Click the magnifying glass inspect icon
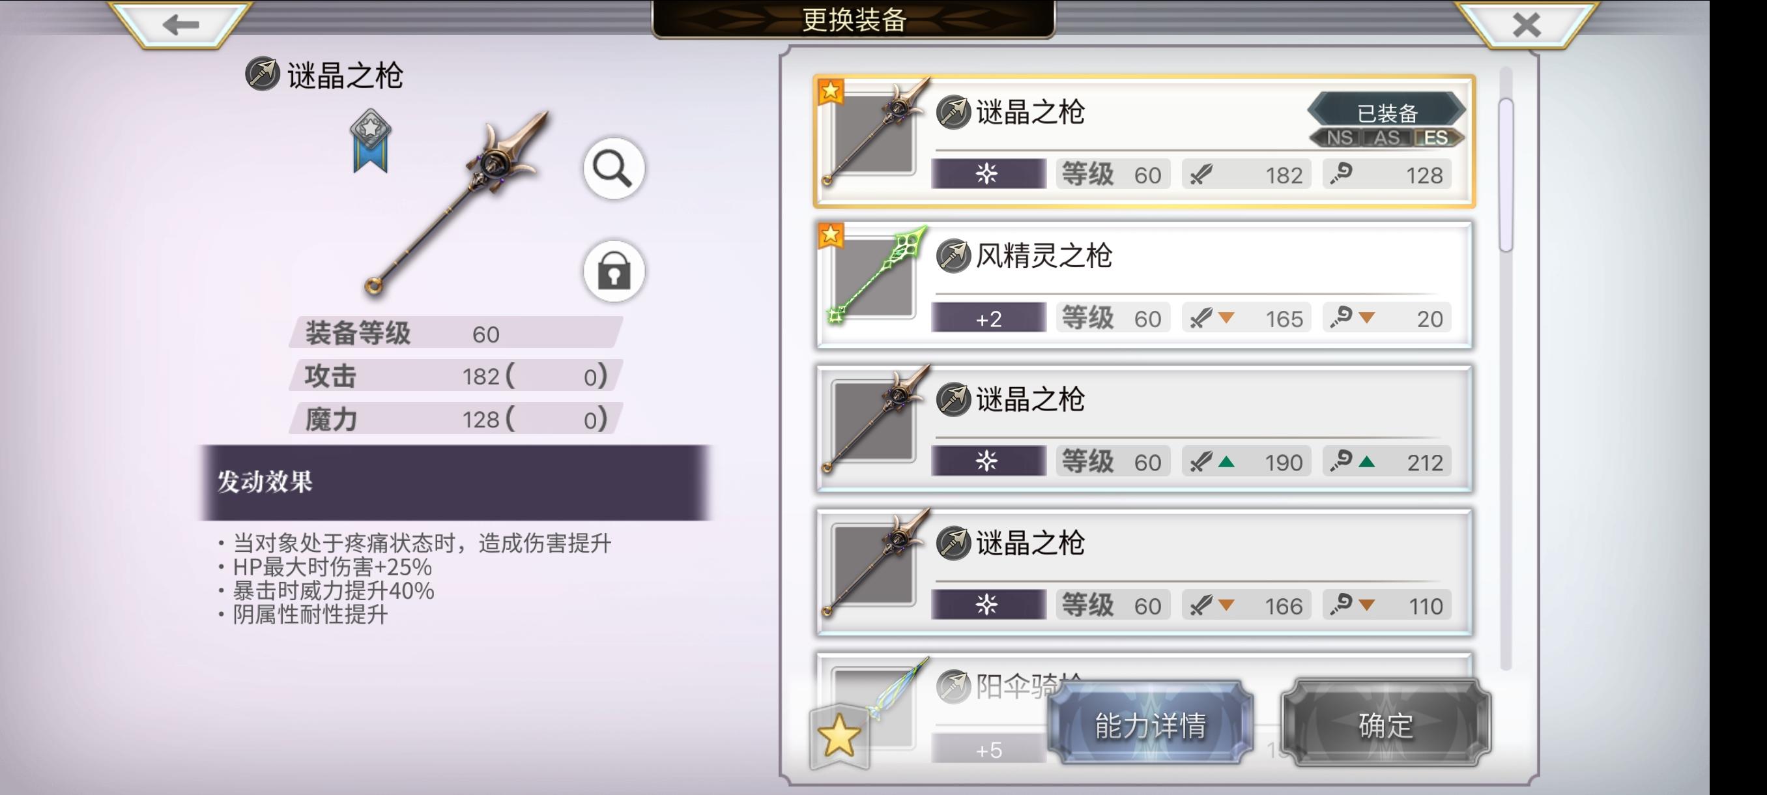This screenshot has width=1767, height=795. [x=613, y=169]
